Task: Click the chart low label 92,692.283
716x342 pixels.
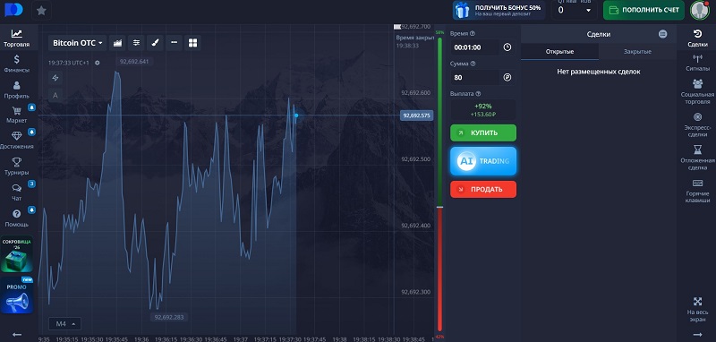Action: (169, 317)
